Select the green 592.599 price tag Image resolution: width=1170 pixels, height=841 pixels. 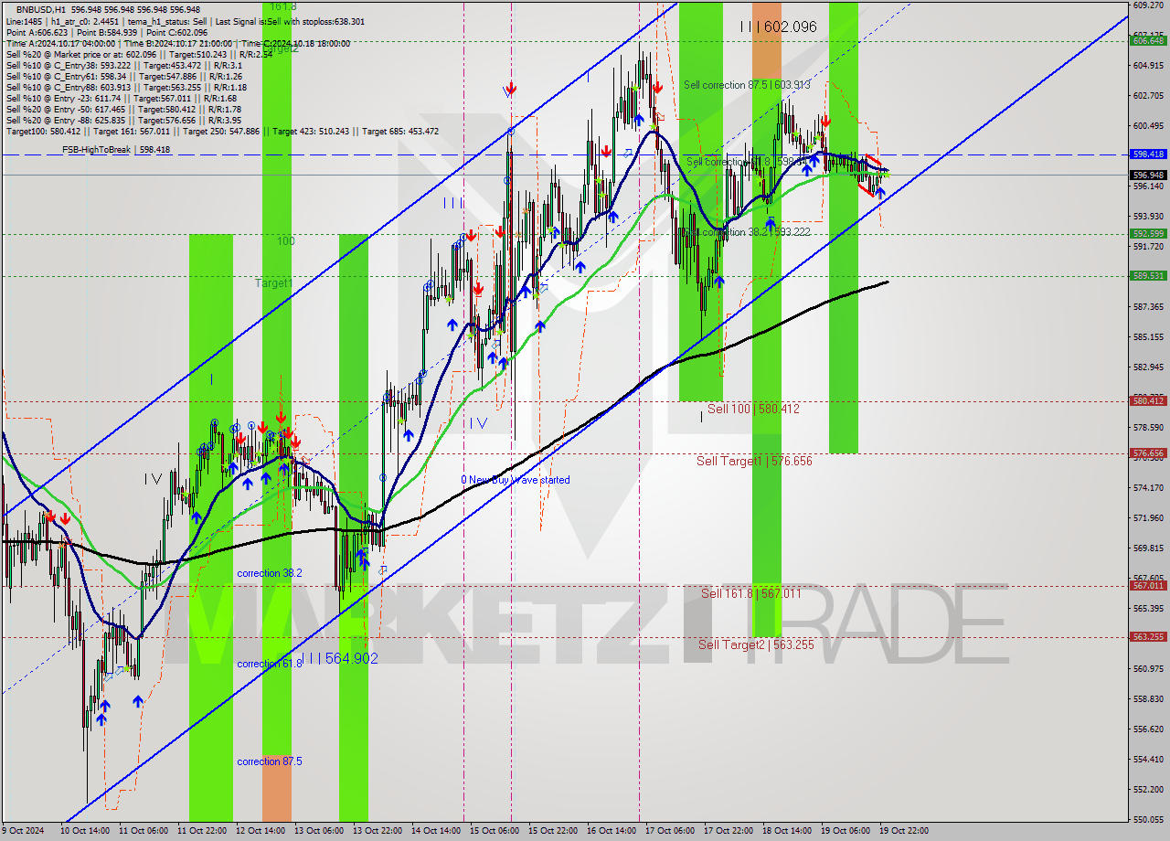(x=1148, y=234)
